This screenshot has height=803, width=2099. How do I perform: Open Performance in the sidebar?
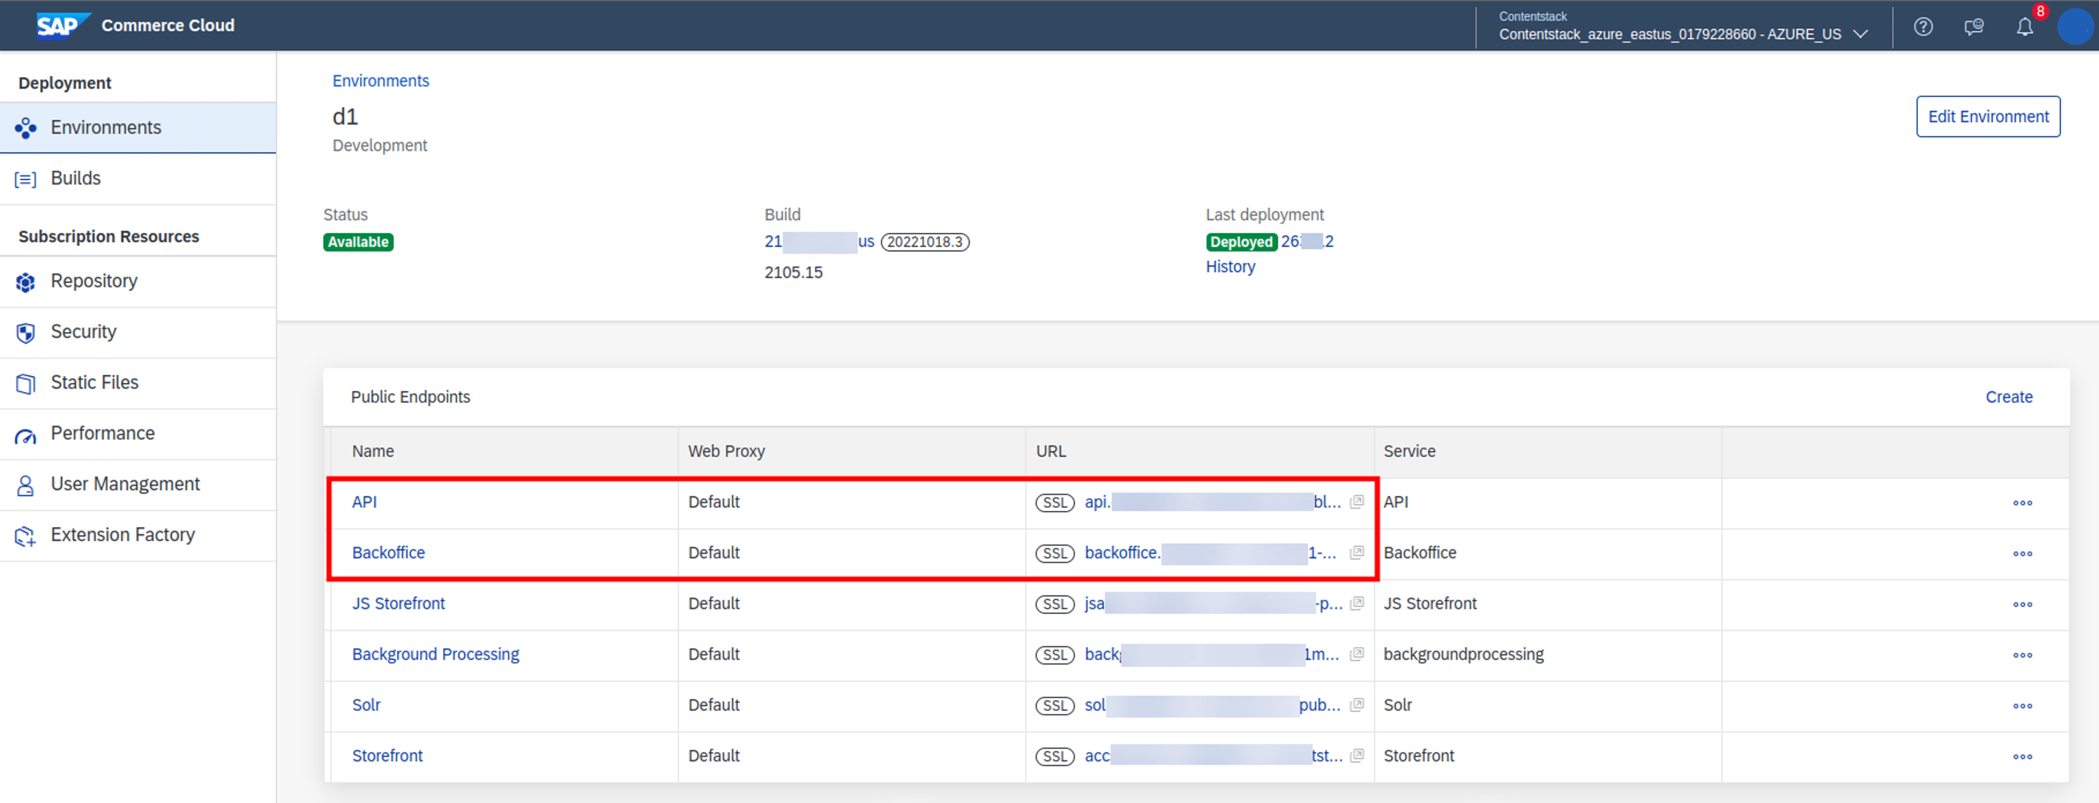click(138, 433)
